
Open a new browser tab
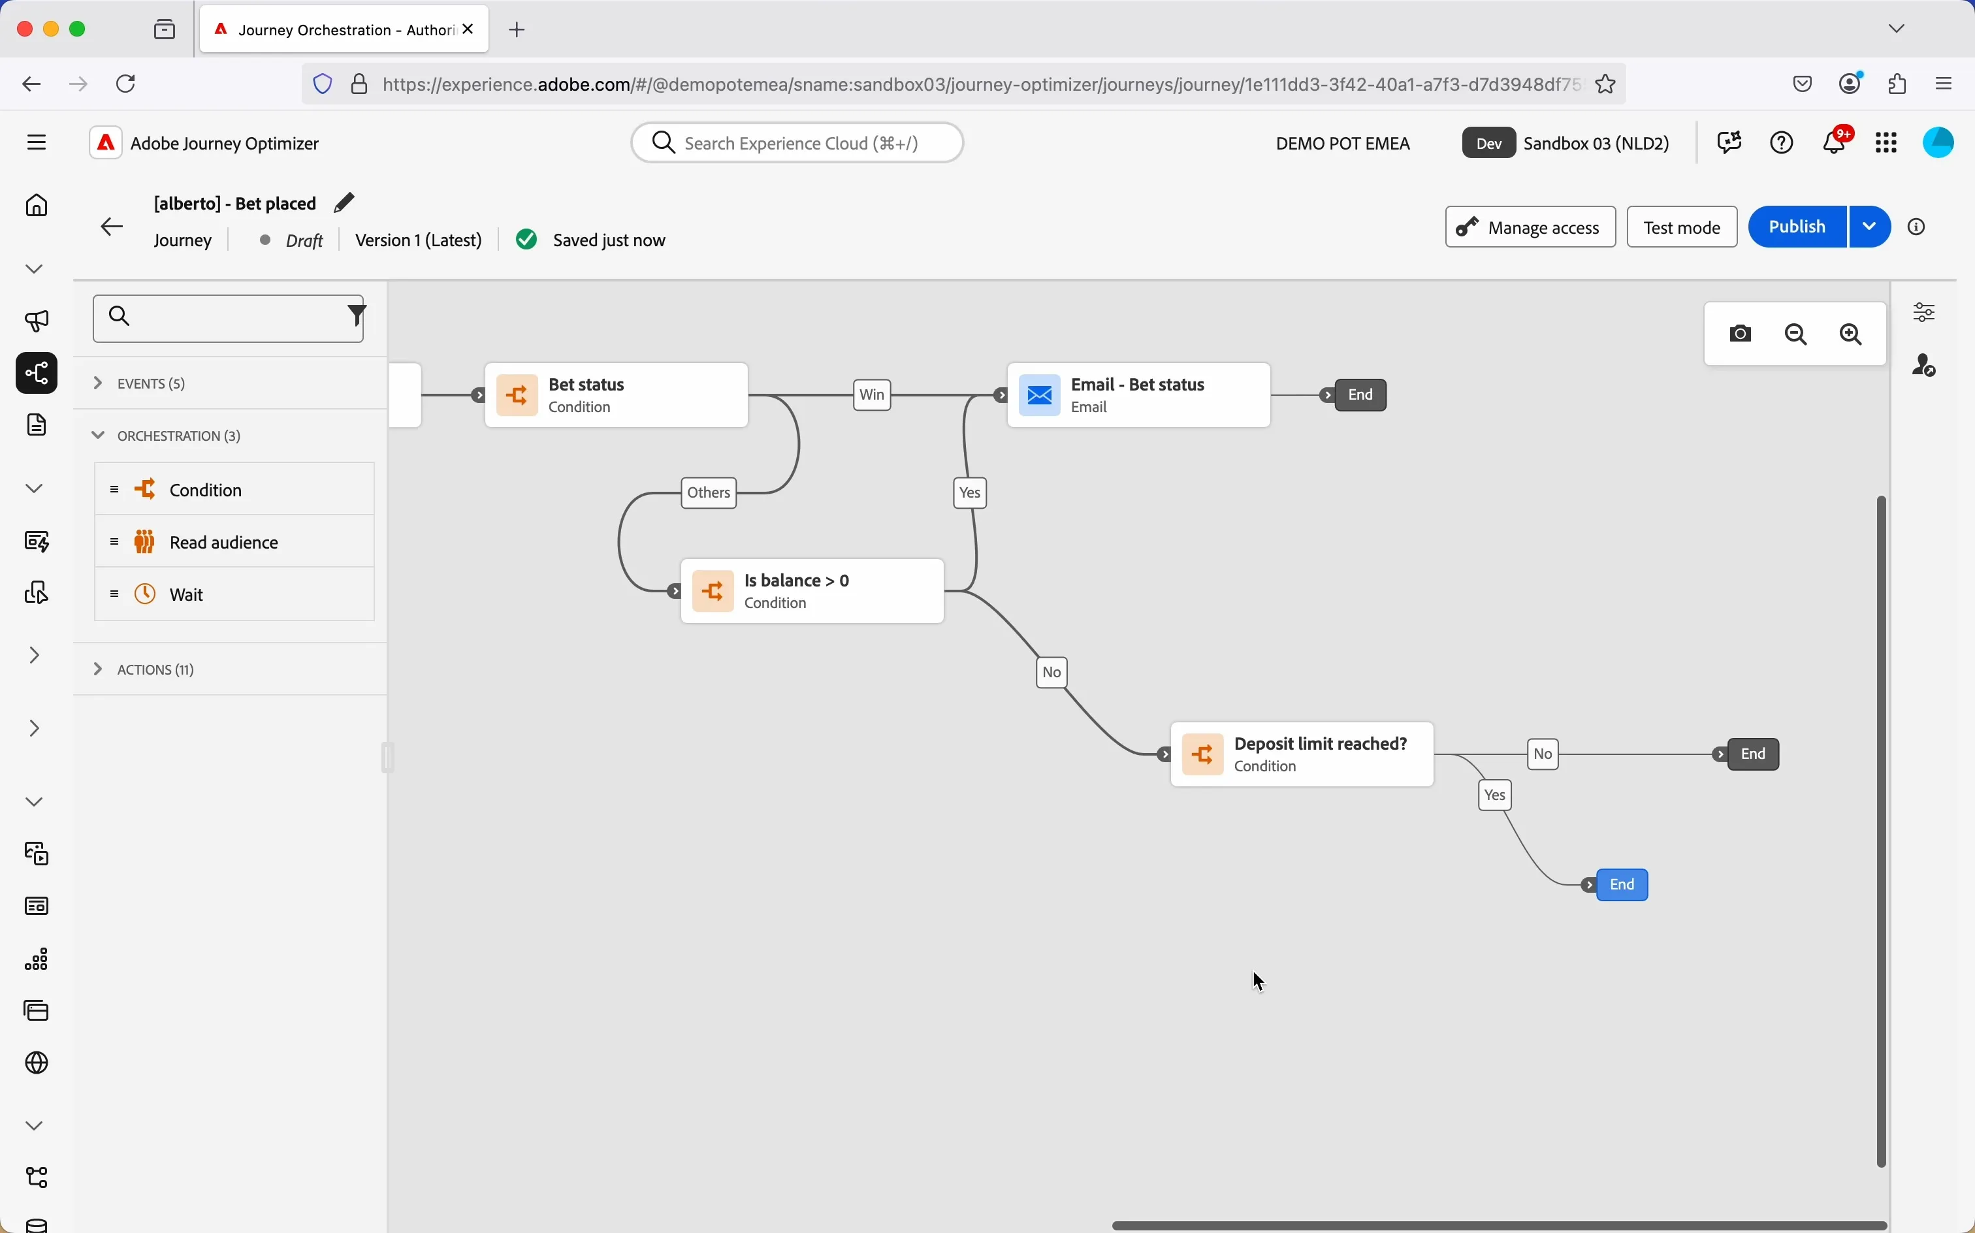pos(519,30)
